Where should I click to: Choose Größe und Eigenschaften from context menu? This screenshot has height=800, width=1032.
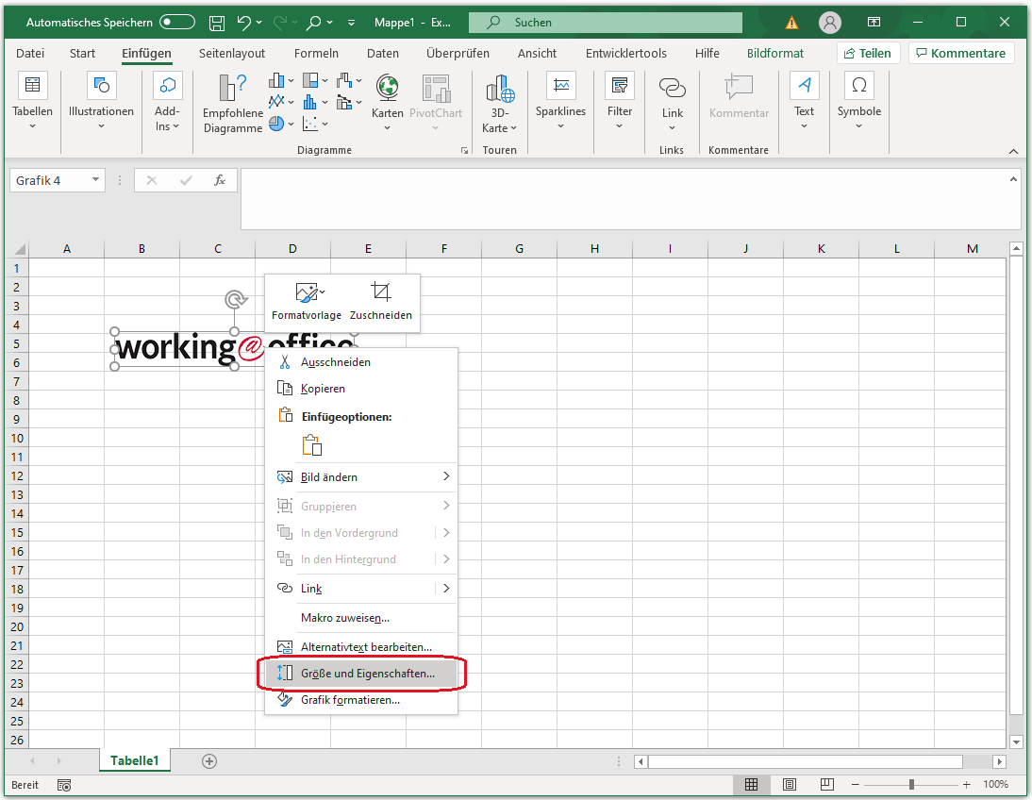tap(367, 674)
